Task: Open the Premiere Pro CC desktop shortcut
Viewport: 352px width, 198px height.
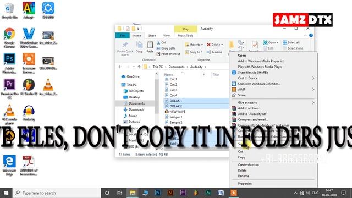Action: (9, 89)
